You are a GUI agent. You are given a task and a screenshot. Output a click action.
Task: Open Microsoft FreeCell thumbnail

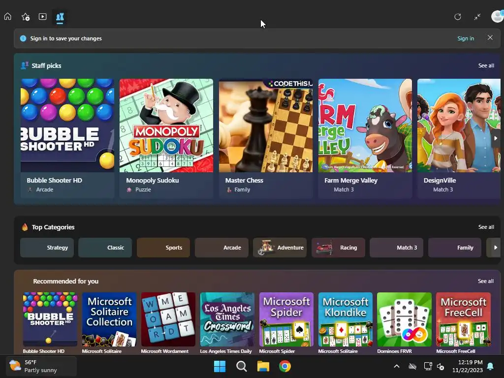(464, 319)
